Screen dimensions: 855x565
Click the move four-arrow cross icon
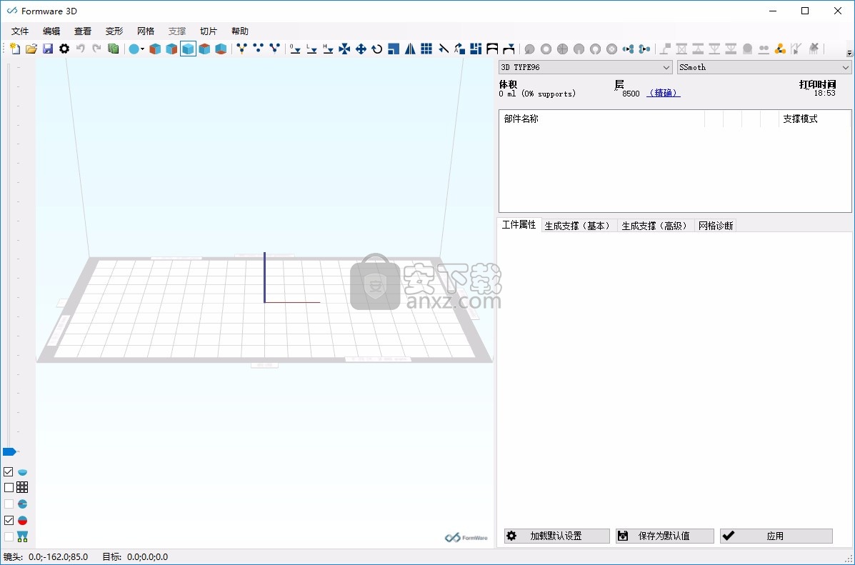tap(361, 49)
